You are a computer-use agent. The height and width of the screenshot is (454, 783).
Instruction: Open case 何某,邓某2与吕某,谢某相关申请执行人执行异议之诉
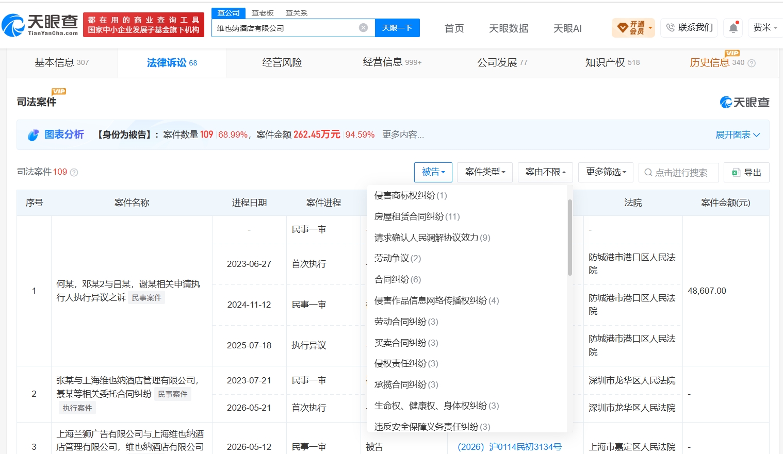128,291
